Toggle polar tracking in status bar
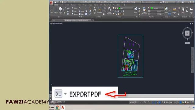Screen dimensions: 195x110 click(x=145, y=102)
